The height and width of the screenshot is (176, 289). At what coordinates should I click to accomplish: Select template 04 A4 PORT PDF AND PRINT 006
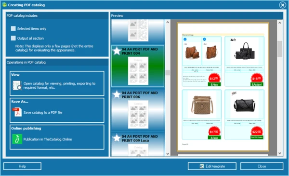point(137,110)
